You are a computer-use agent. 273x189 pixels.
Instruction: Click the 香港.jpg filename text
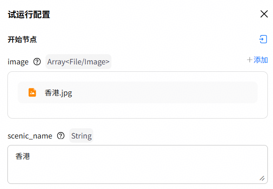coord(58,93)
